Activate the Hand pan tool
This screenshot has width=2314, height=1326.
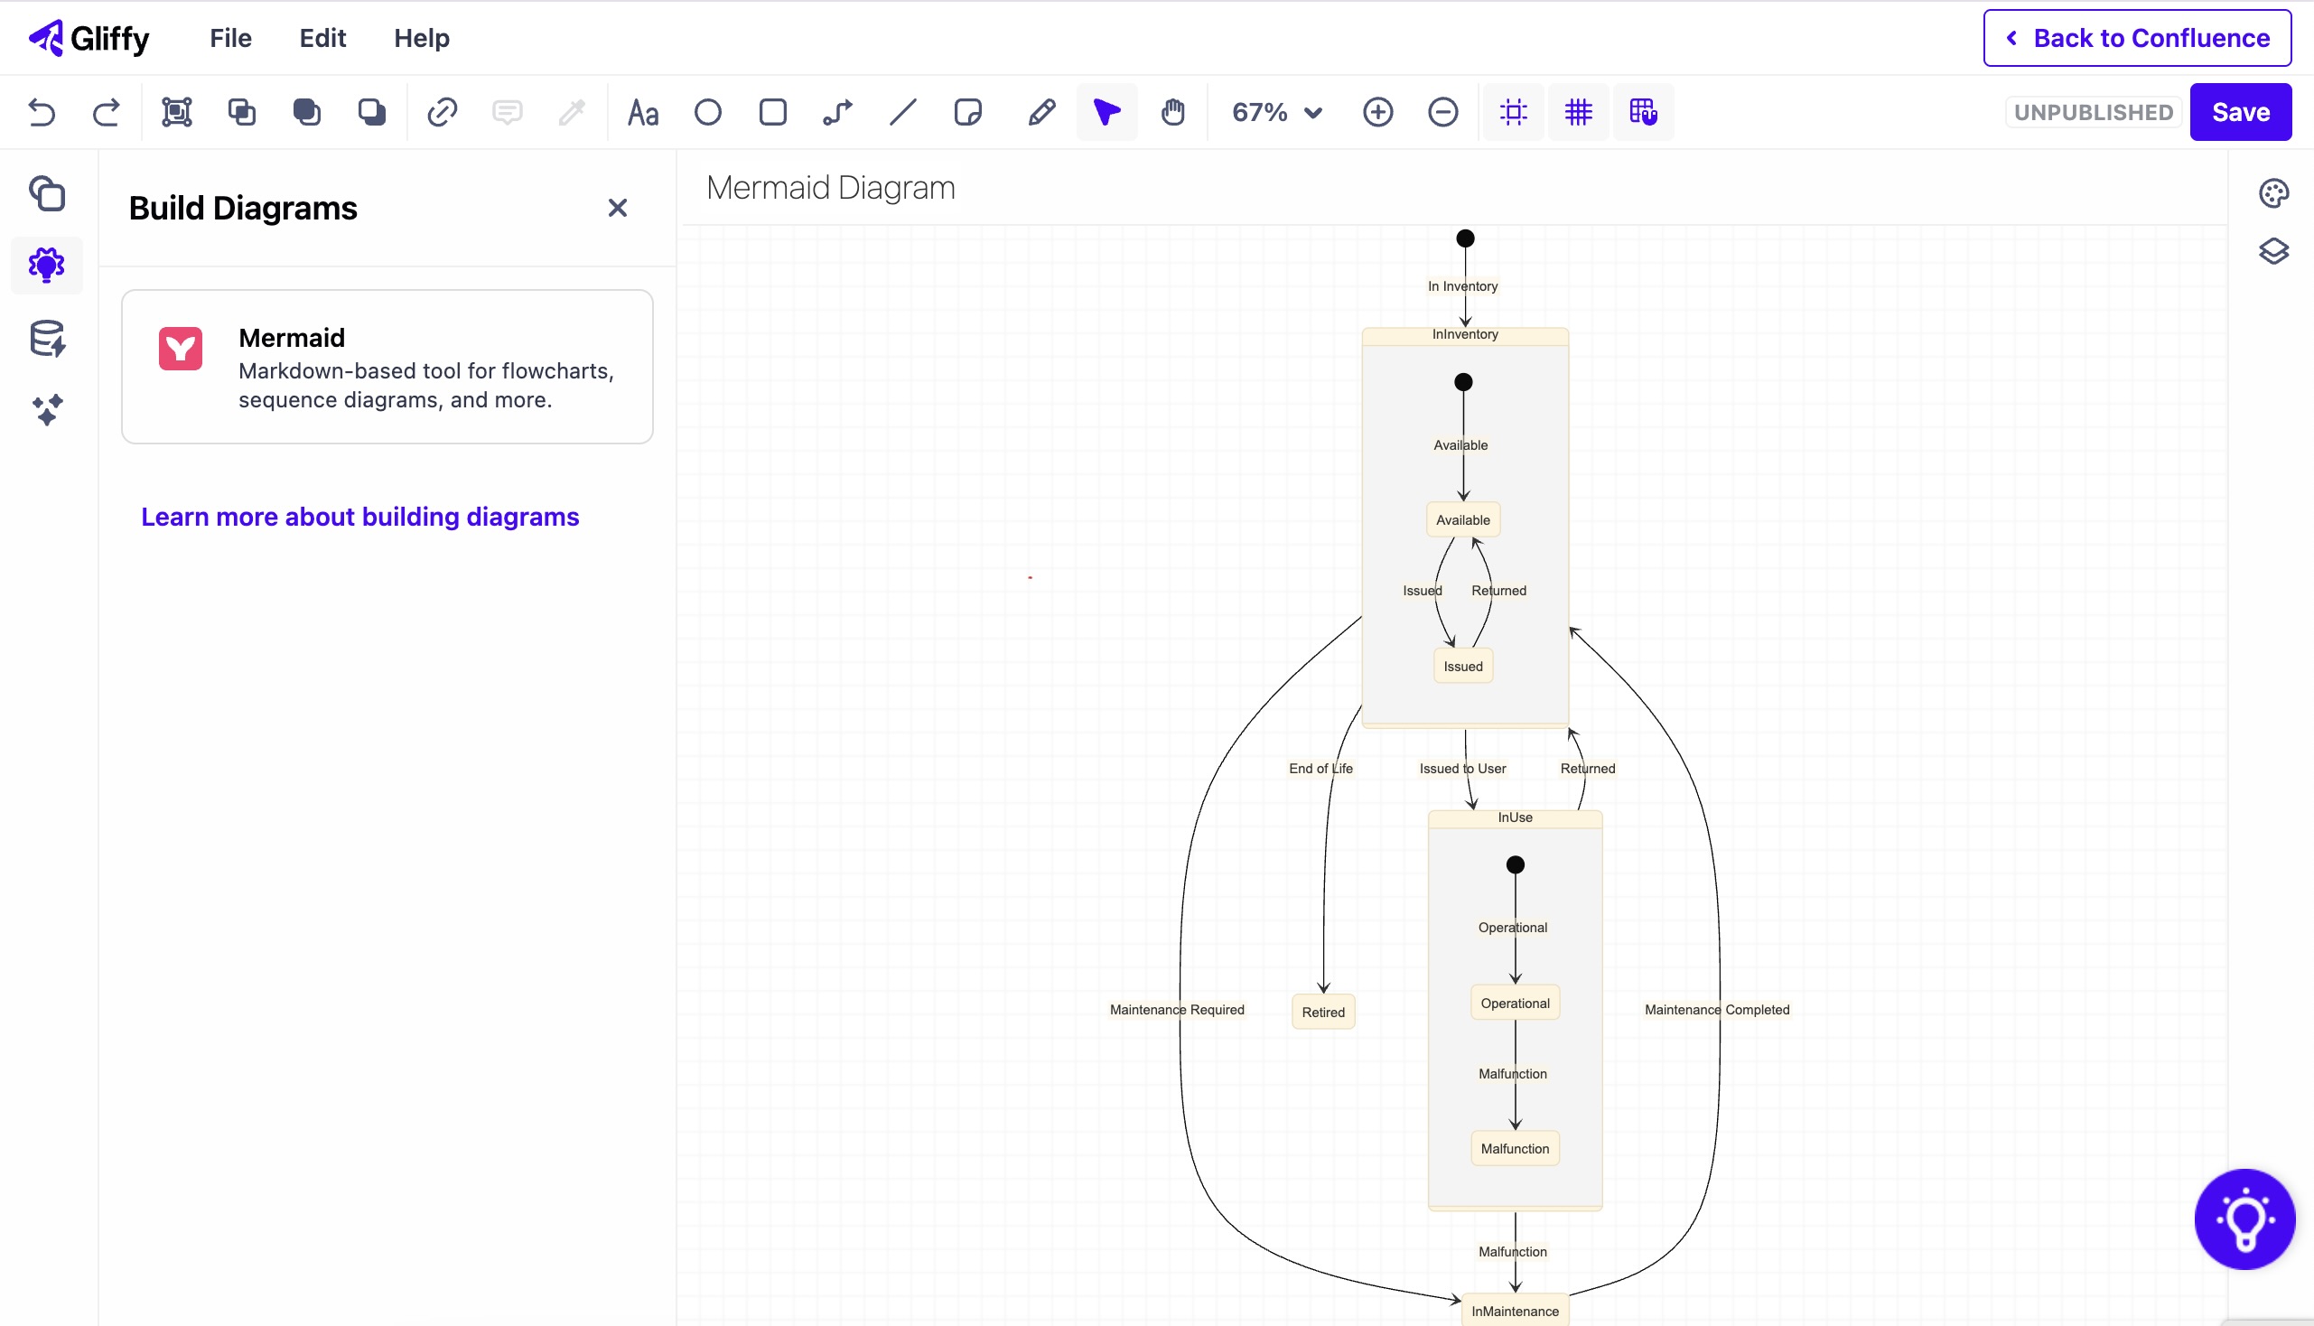[x=1173, y=111]
